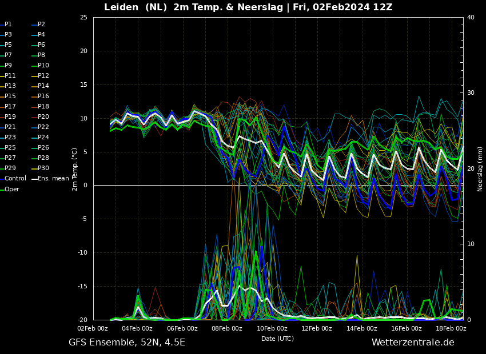Click the 08Feb 00z date axis label
The width and height of the screenshot is (486, 354).
tap(227, 328)
